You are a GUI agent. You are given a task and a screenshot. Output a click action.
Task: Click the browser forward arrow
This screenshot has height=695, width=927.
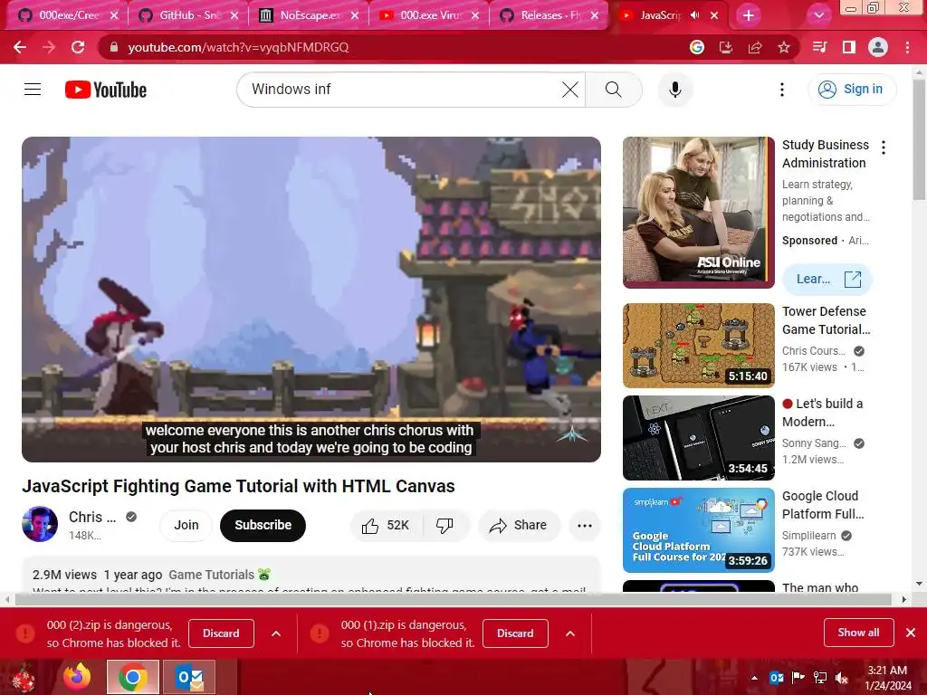point(49,47)
